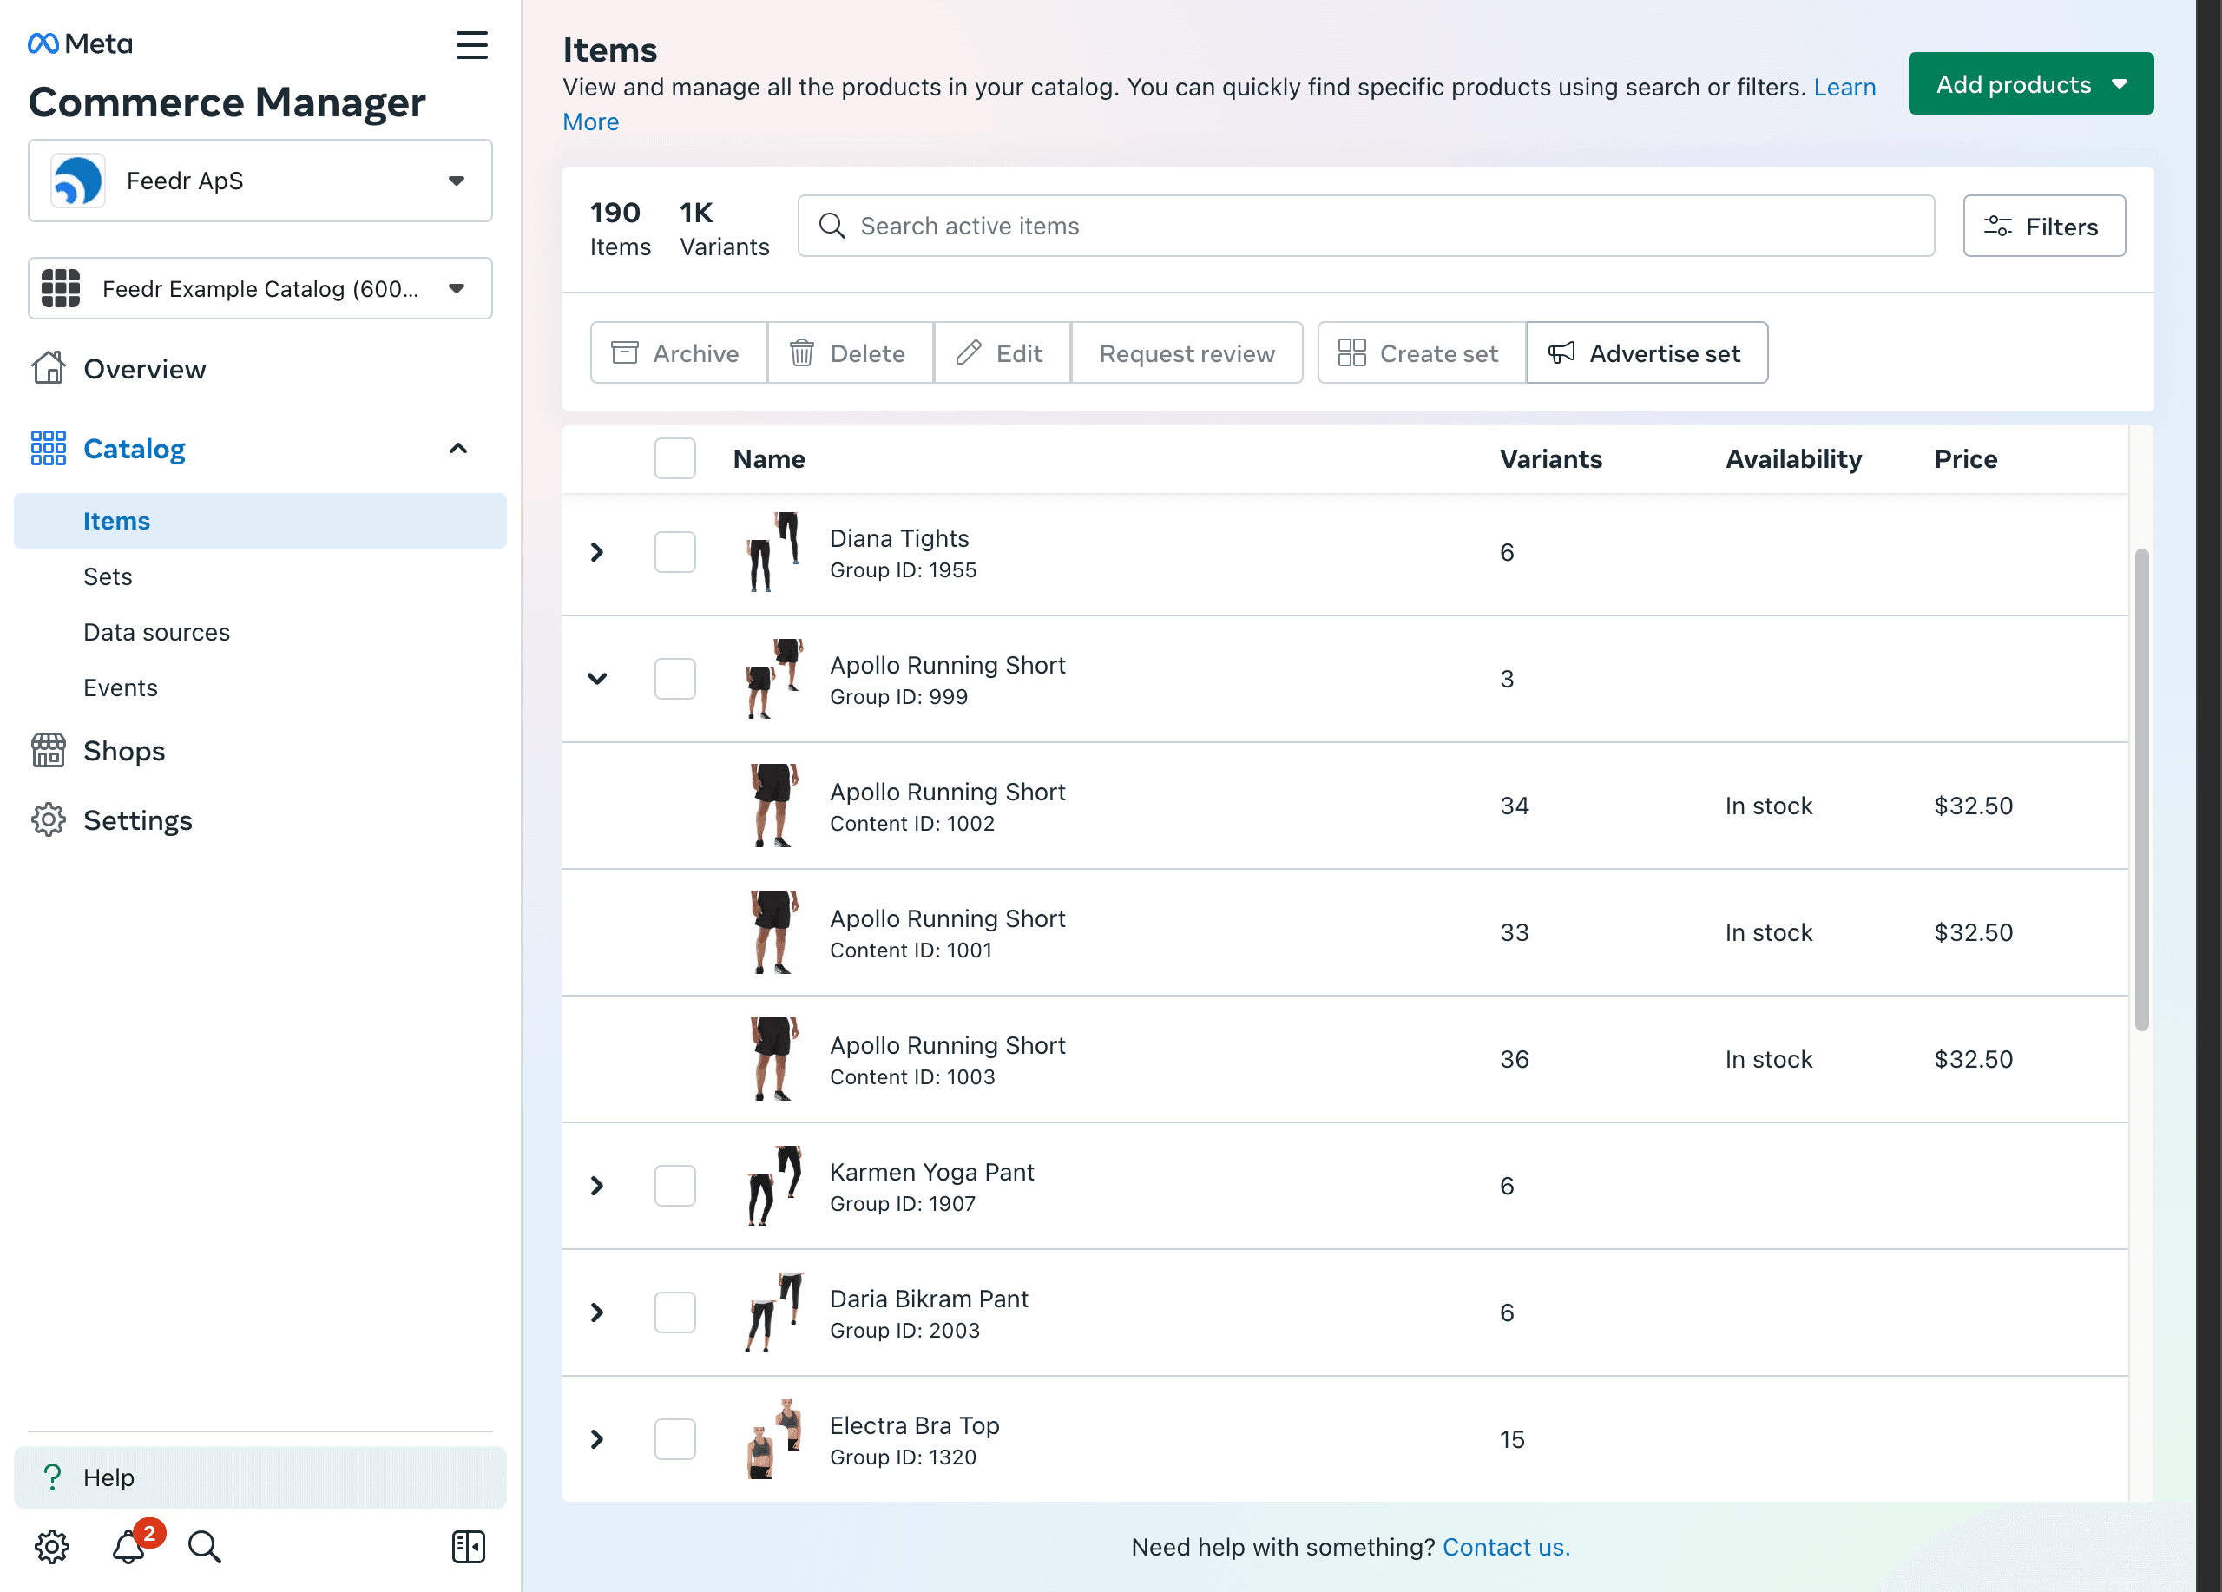Viewport: 2222px width, 1592px height.
Task: Open notifications bell icon
Action: (128, 1546)
